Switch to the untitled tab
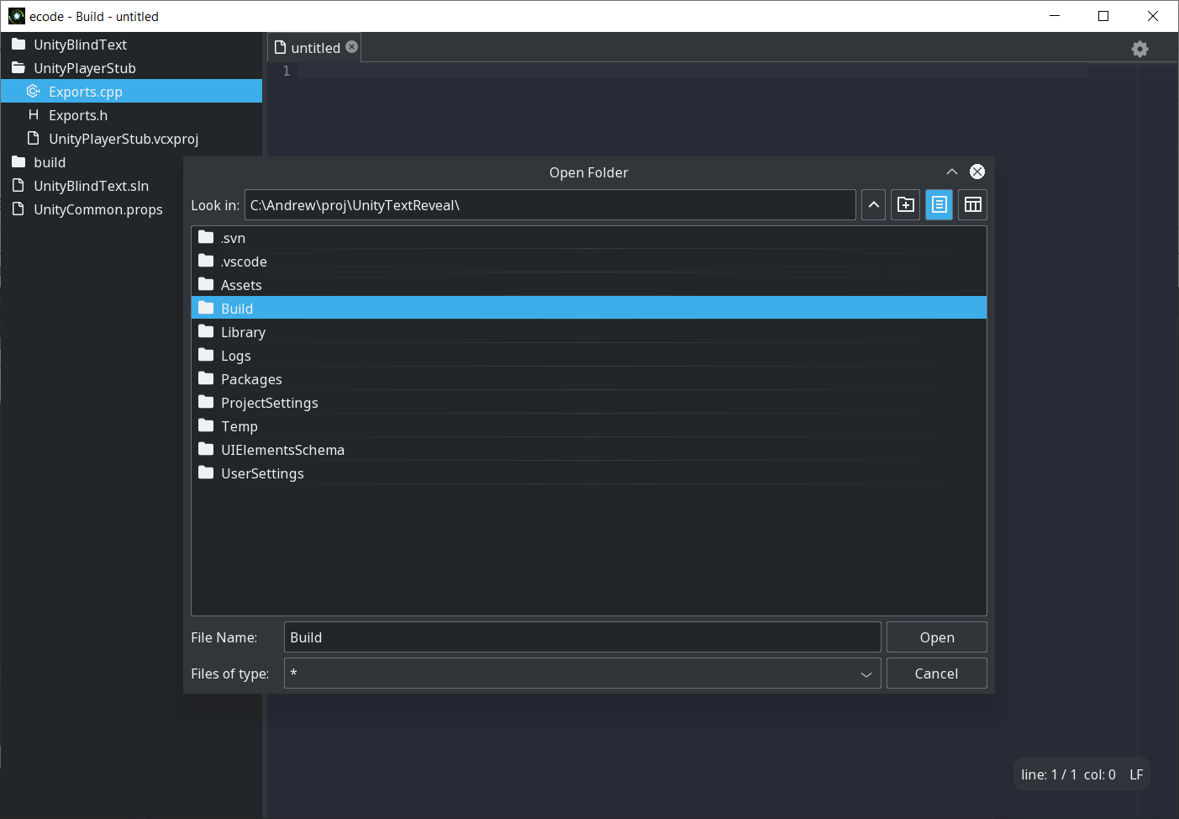 point(313,47)
